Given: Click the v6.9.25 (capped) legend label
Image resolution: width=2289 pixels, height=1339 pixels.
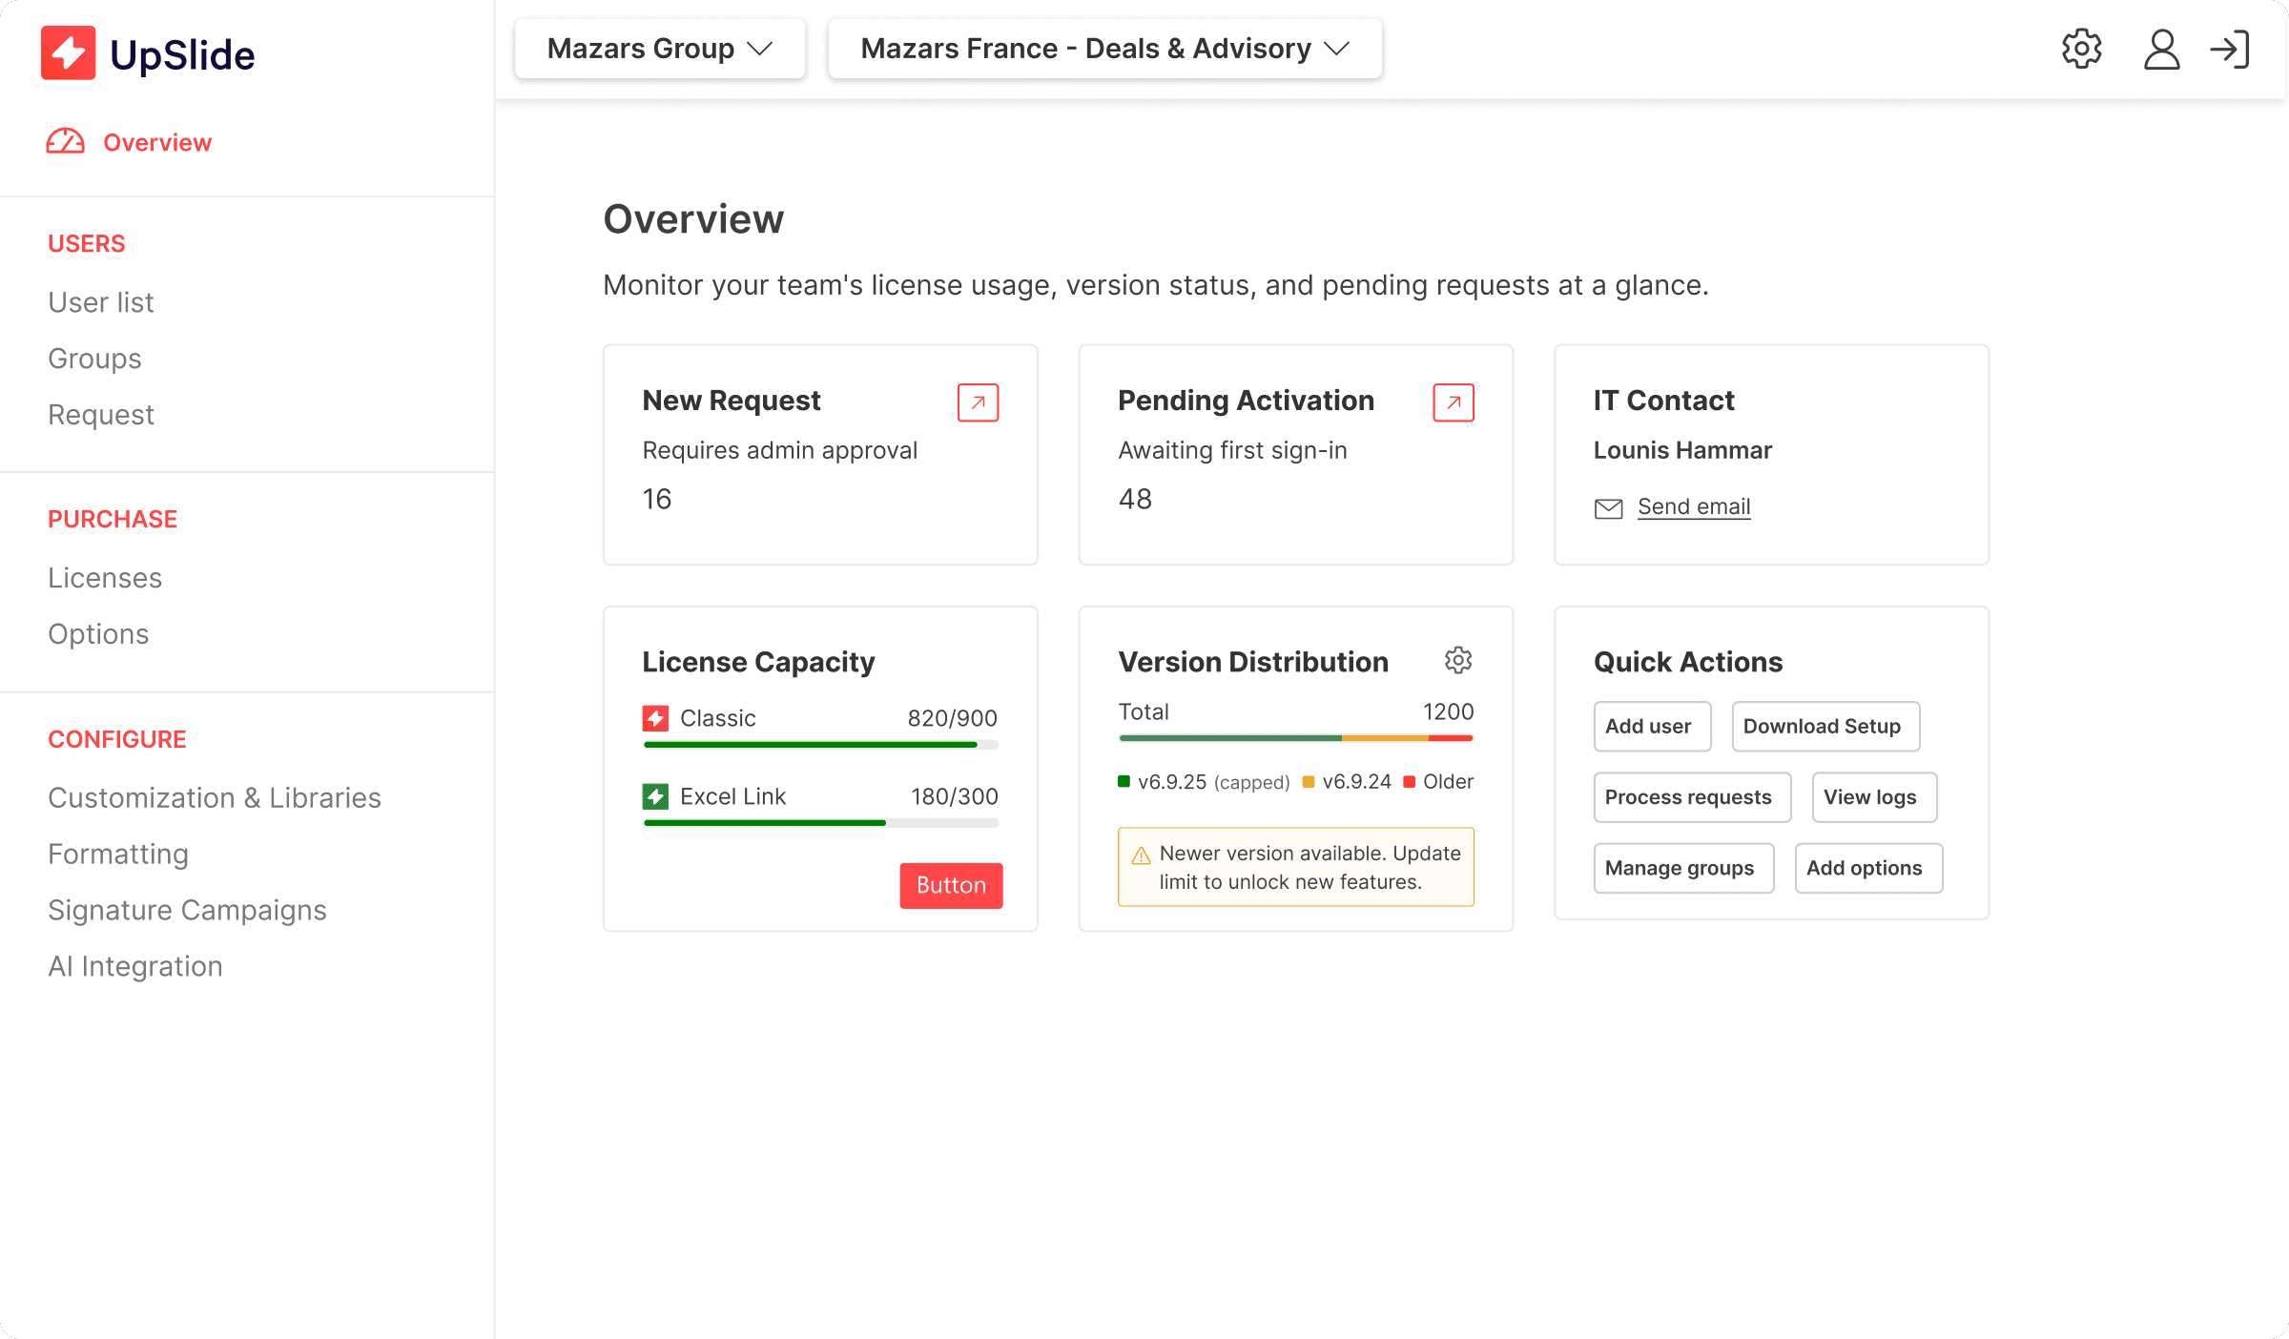Looking at the screenshot, I should 1213,782.
